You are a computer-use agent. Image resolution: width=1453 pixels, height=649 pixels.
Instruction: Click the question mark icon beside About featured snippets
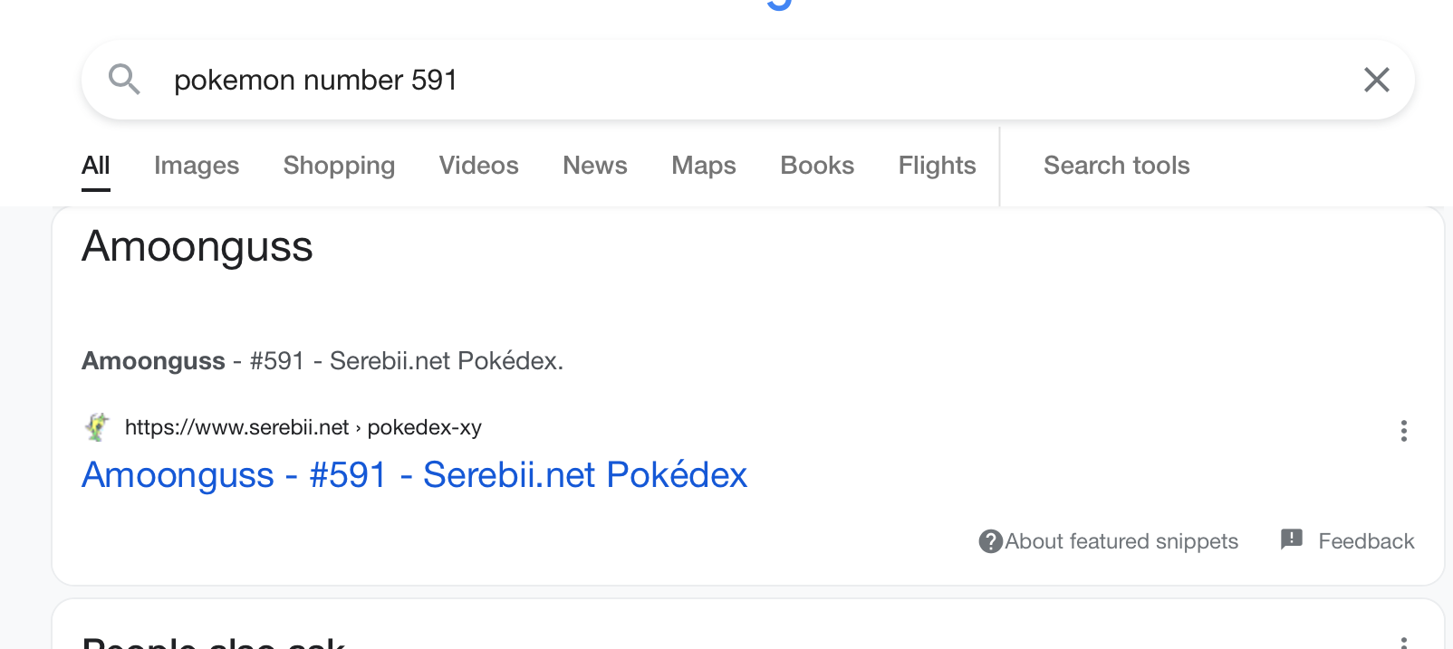(x=990, y=541)
